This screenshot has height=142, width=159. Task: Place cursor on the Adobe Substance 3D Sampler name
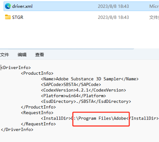tap(88, 79)
